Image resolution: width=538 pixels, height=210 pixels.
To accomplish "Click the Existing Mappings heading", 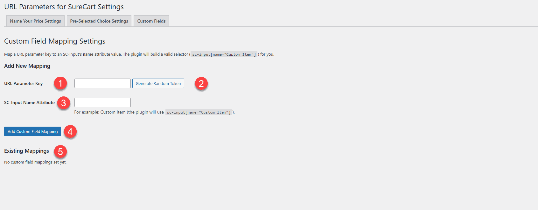I will pyautogui.click(x=26, y=151).
